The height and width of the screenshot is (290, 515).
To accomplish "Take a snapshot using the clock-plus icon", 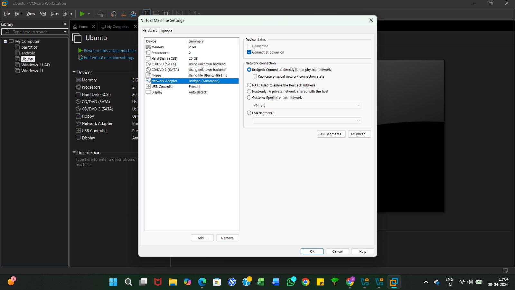I will (114, 14).
